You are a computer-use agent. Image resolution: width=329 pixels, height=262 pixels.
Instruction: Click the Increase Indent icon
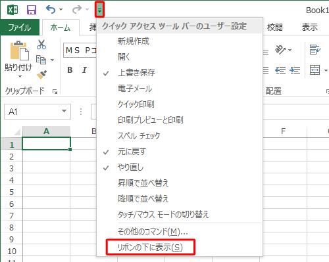pyautogui.click(x=295, y=70)
